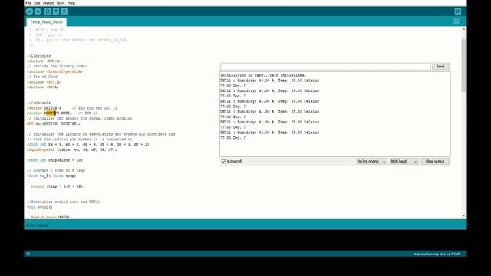Click the New sketch icon
The width and height of the screenshot is (491, 276).
[x=48, y=11]
